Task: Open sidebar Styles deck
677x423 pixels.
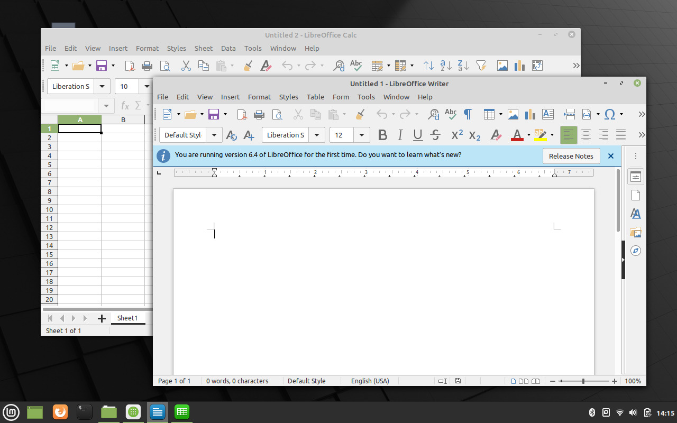Action: (636, 214)
